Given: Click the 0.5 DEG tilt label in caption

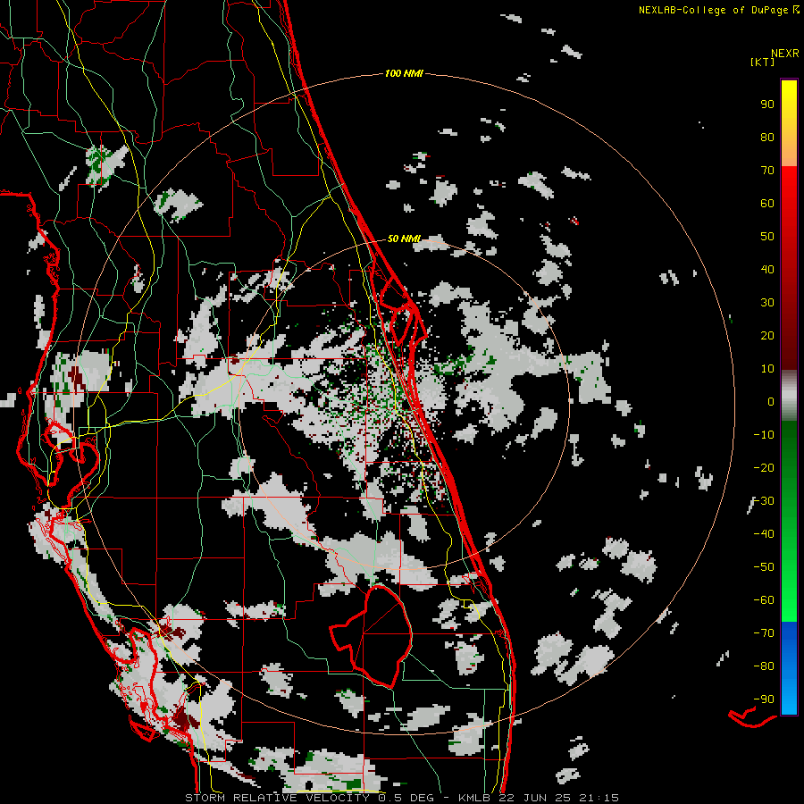Looking at the screenshot, I should 406,798.
